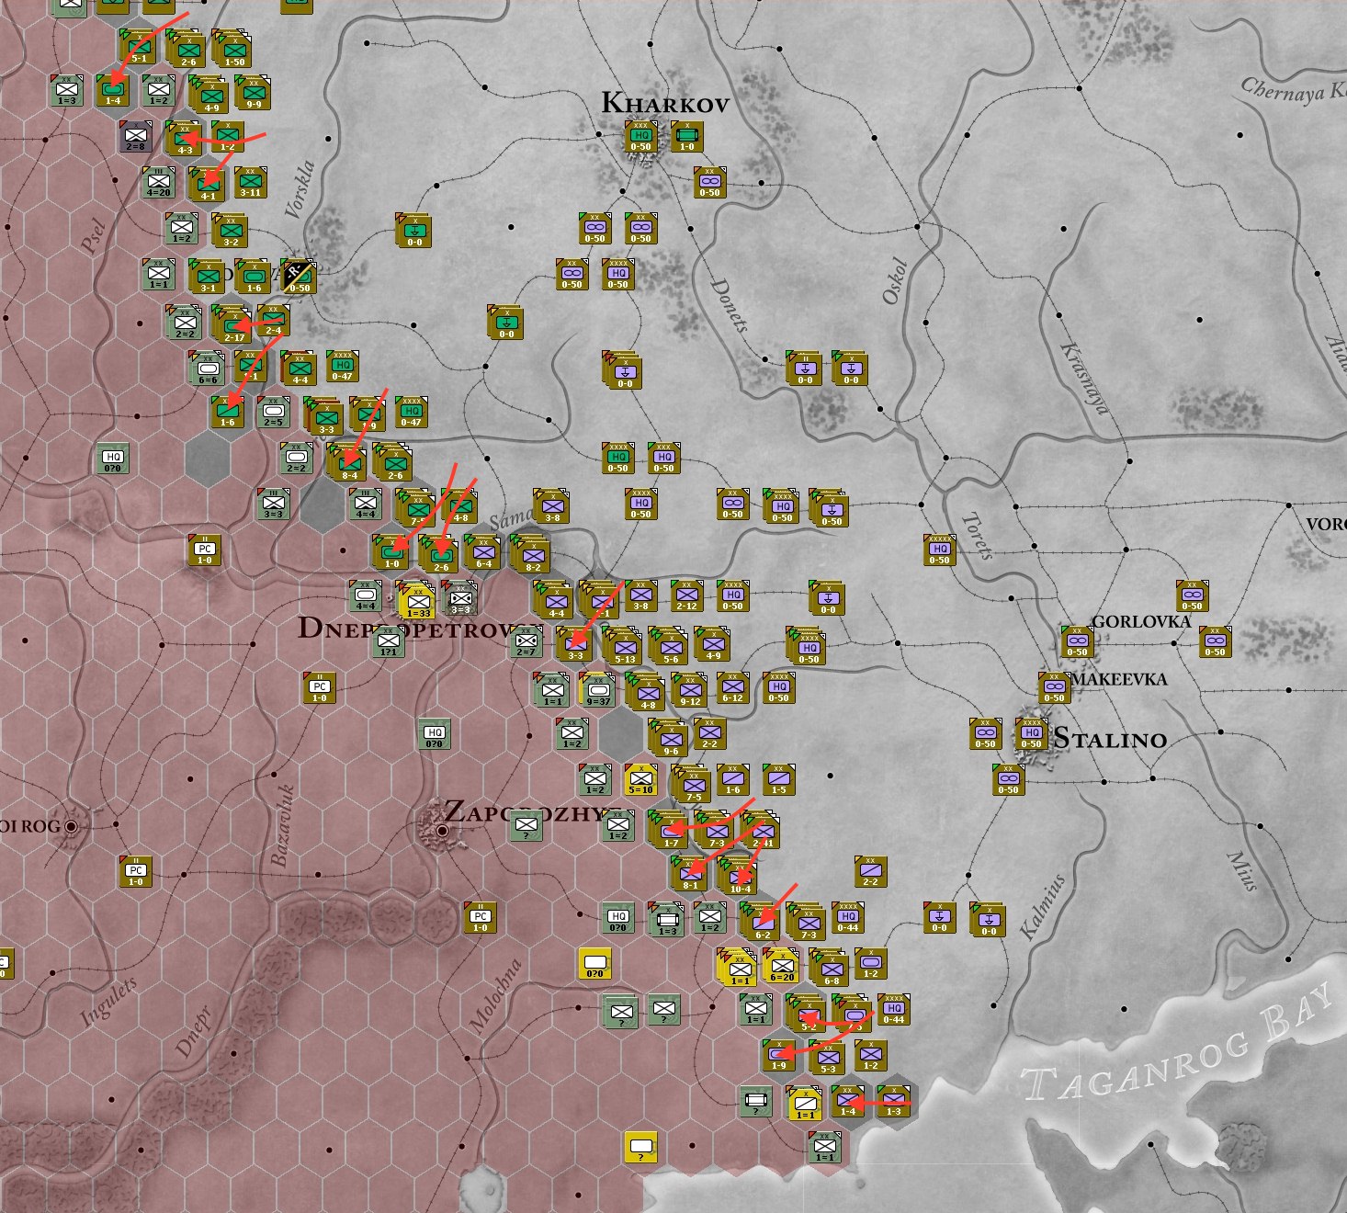The height and width of the screenshot is (1213, 1347).
Task: Select the green HQ 0-50 counter at Kharkov
Action: coord(640,135)
